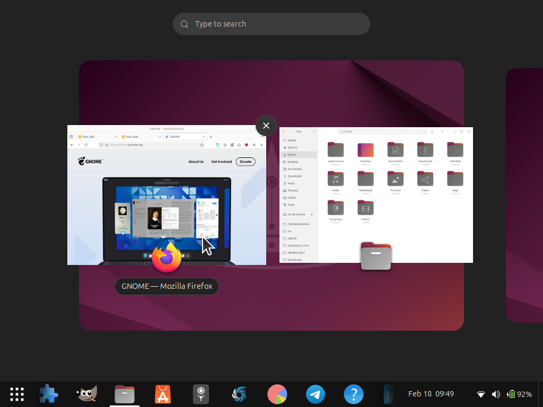Select the Videos folder in Files grid
Viewport: 543px width, 407px height.
[365, 211]
